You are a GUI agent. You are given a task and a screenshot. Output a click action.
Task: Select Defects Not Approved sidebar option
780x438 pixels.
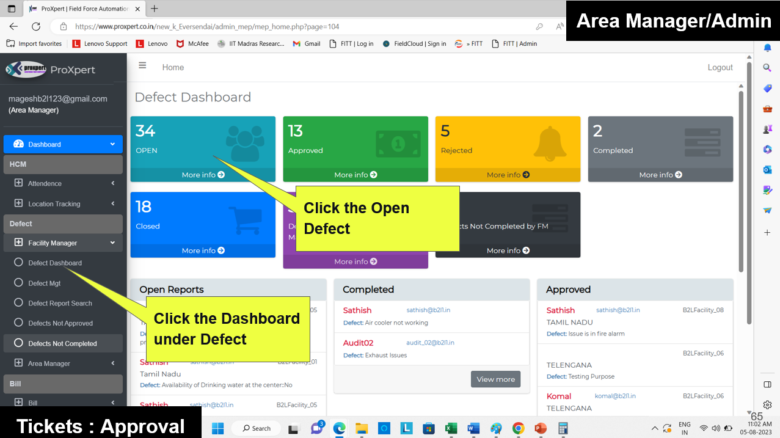[x=60, y=324]
